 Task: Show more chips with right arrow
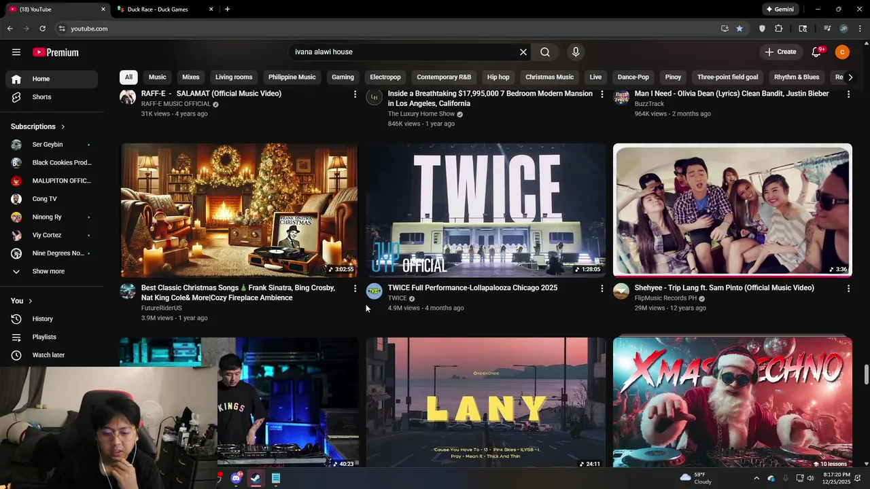[850, 77]
